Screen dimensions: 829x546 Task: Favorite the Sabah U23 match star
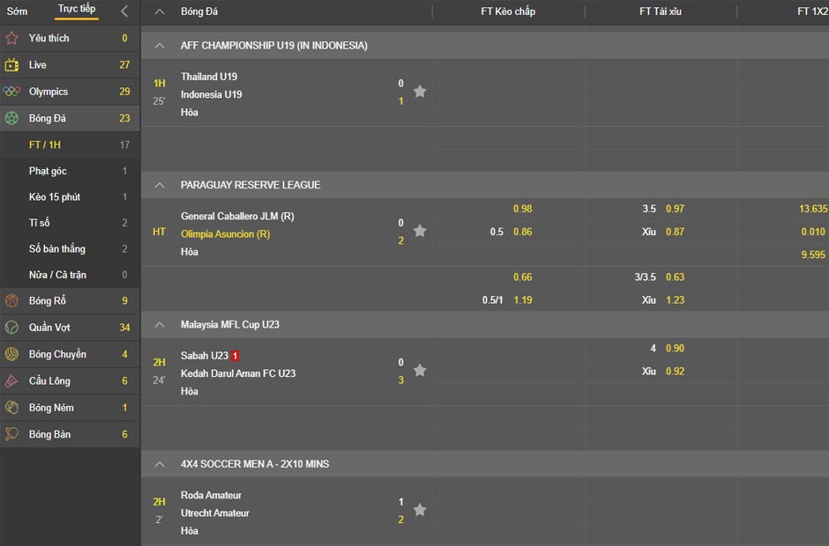(420, 371)
